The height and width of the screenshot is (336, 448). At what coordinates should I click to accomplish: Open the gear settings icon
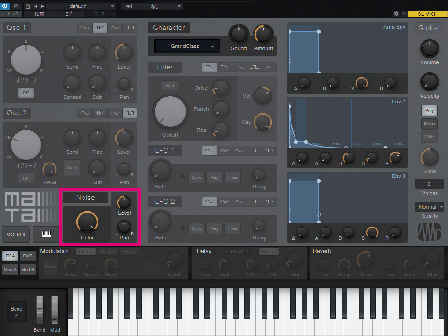[x=396, y=14]
